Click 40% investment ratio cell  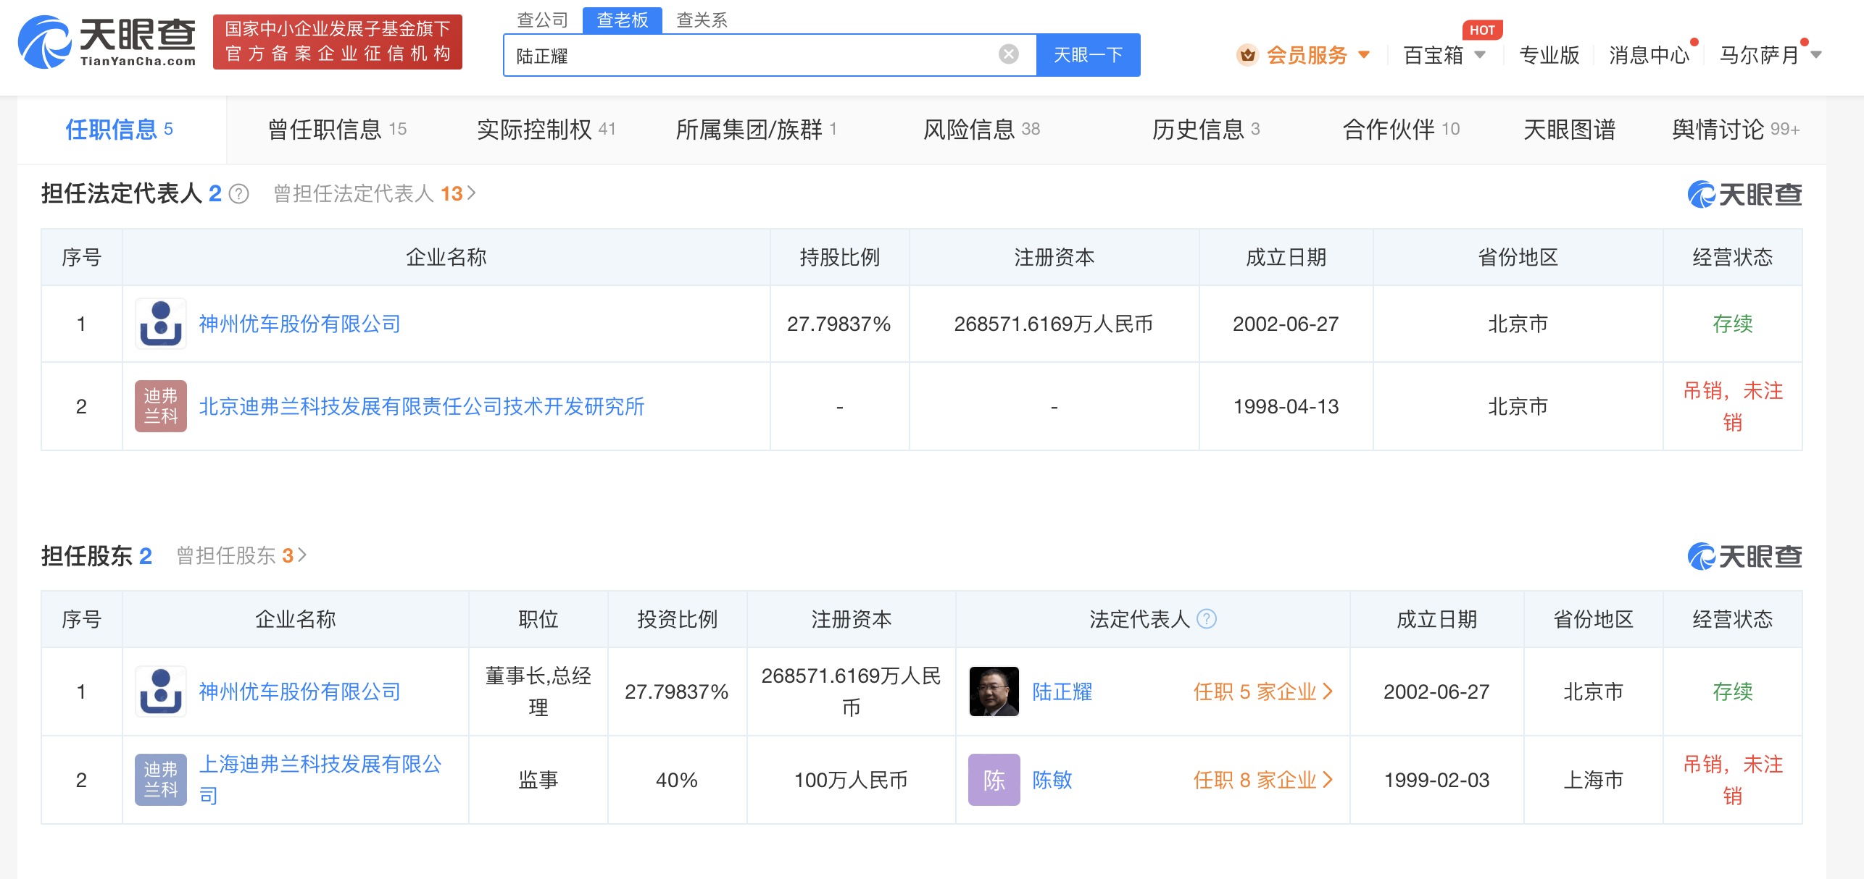[677, 780]
